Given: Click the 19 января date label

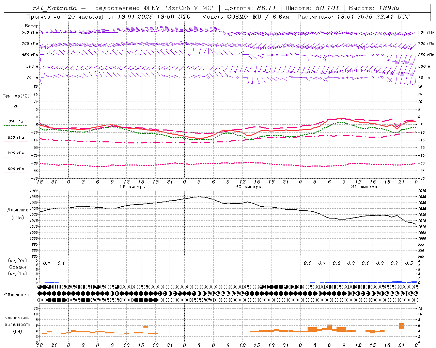Looking at the screenshot, I should coord(133,187).
